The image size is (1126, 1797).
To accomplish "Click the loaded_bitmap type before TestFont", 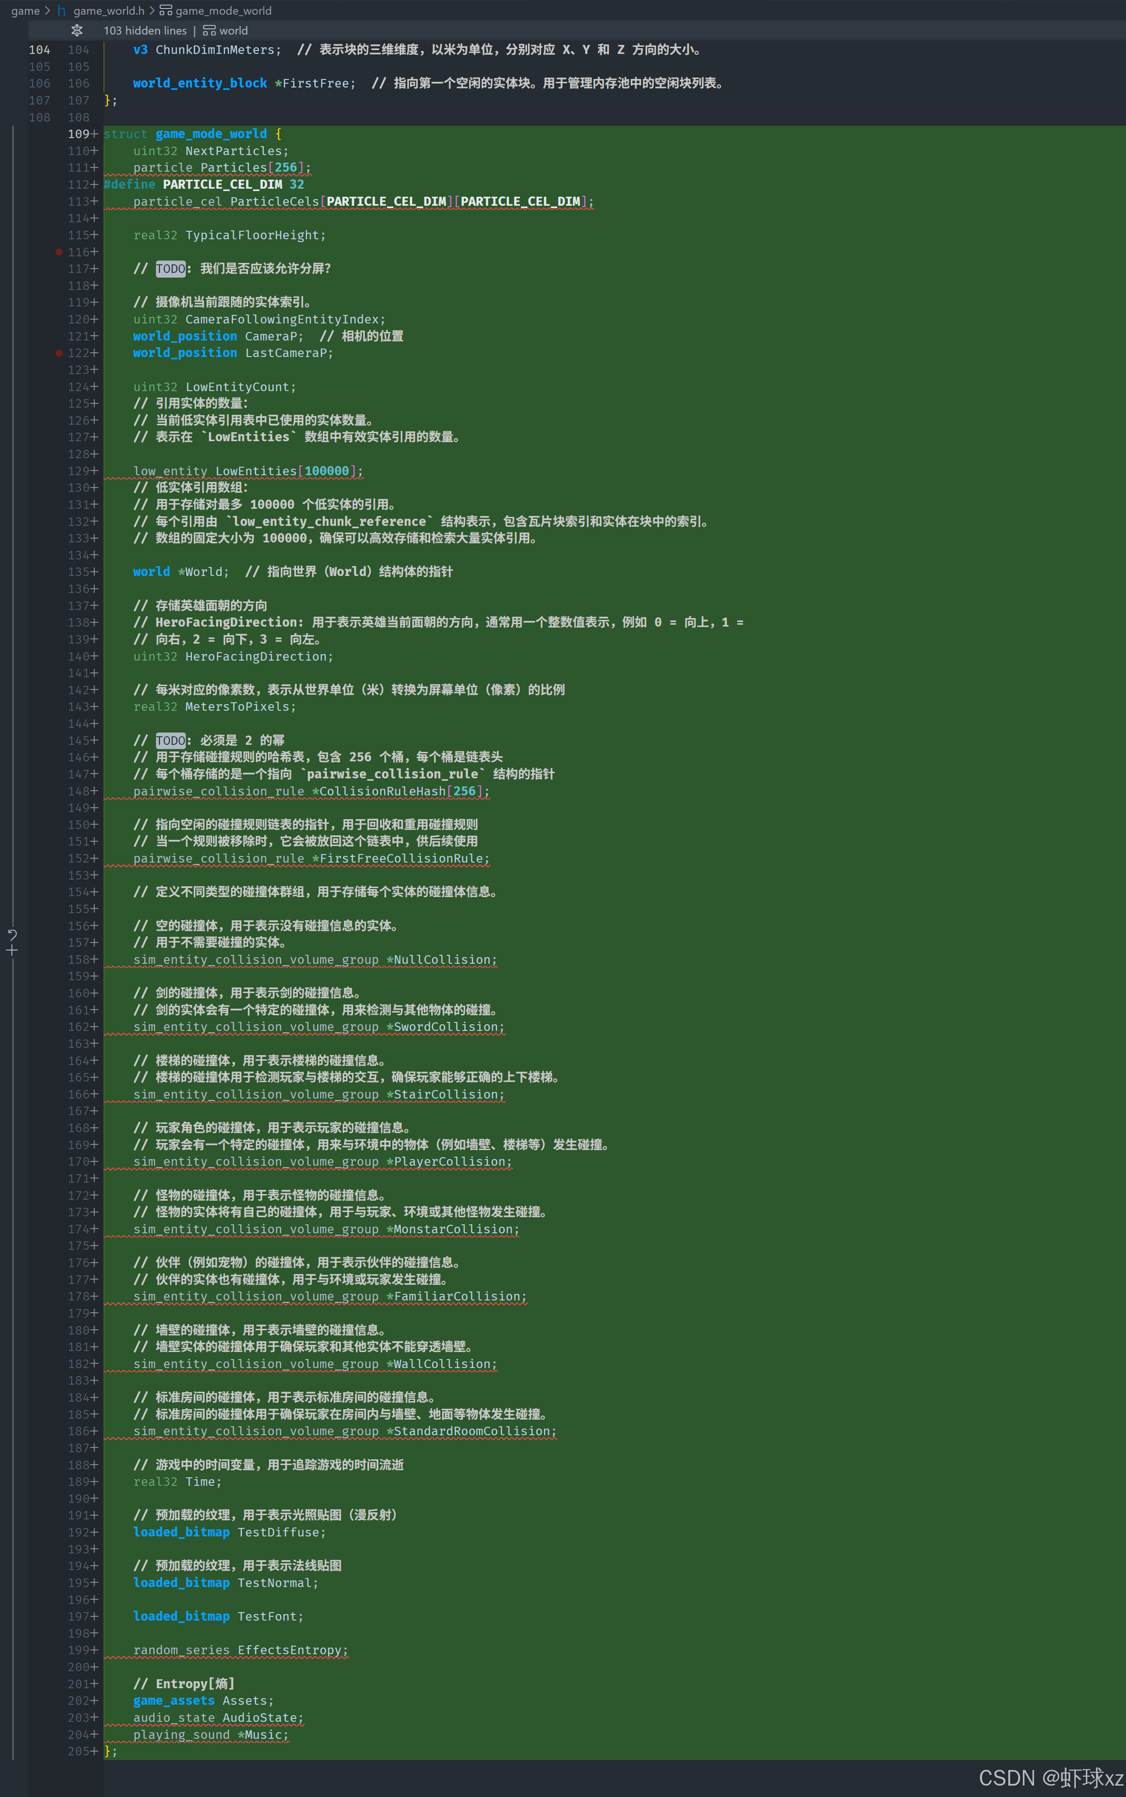I will click(181, 1616).
